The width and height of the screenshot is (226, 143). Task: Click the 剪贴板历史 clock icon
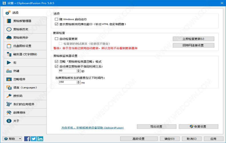coord(9,29)
